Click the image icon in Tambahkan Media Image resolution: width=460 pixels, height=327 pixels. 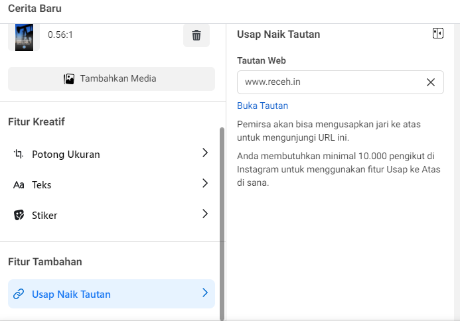69,79
